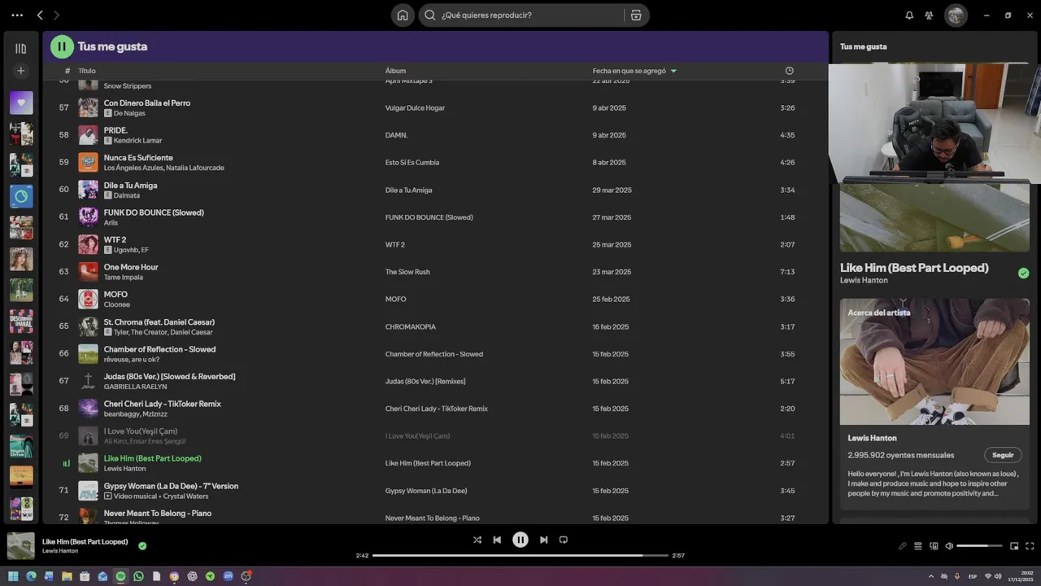Go back with the left arrow
Screen dimensions: 1041x586
click(40, 15)
